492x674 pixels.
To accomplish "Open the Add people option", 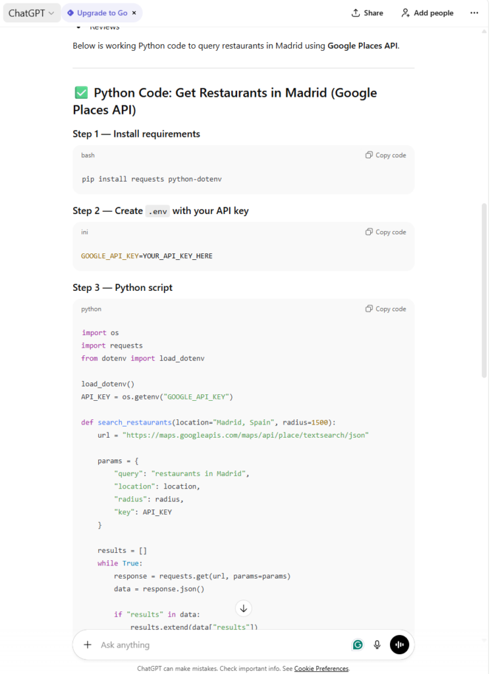I will (427, 13).
